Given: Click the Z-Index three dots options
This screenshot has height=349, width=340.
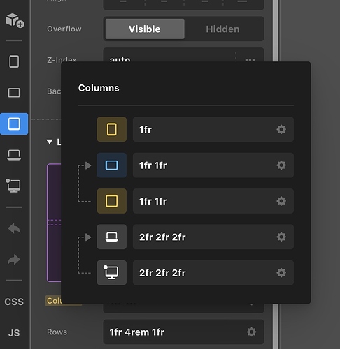Looking at the screenshot, I should pos(250,60).
